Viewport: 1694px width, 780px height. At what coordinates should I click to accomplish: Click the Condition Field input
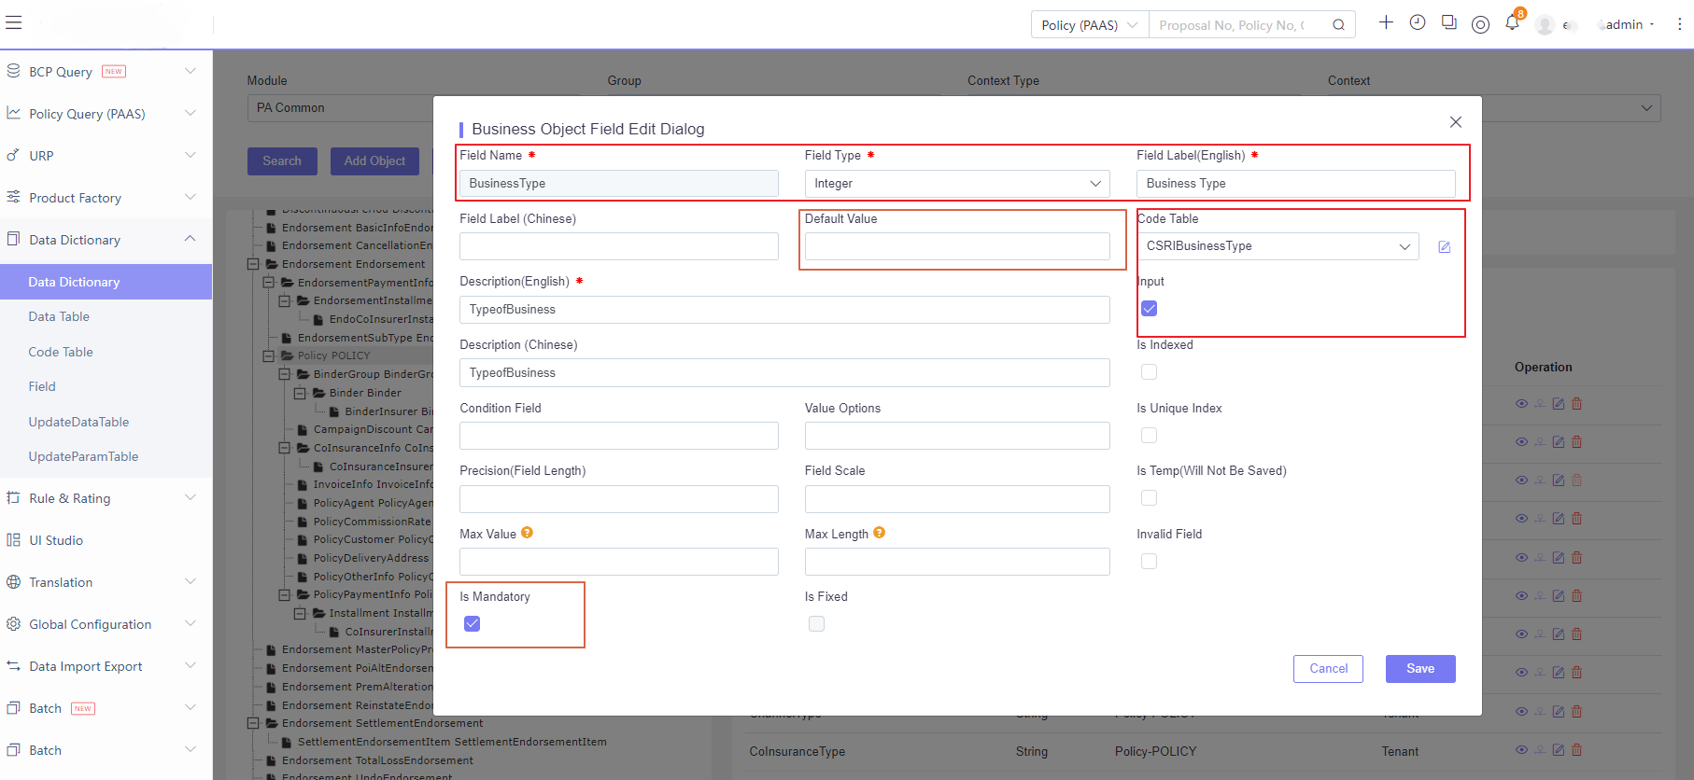[x=618, y=436]
